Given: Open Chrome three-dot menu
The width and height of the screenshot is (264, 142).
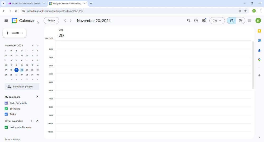Looking at the screenshot, I should pyautogui.click(x=260, y=11).
